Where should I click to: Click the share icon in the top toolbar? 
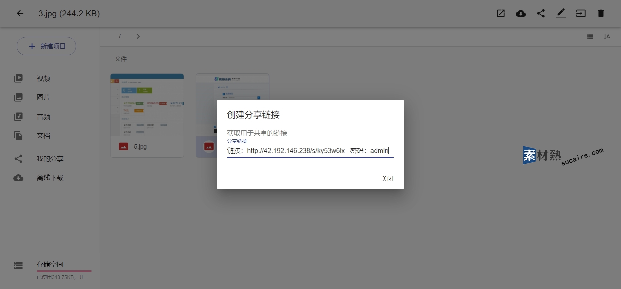coord(541,13)
